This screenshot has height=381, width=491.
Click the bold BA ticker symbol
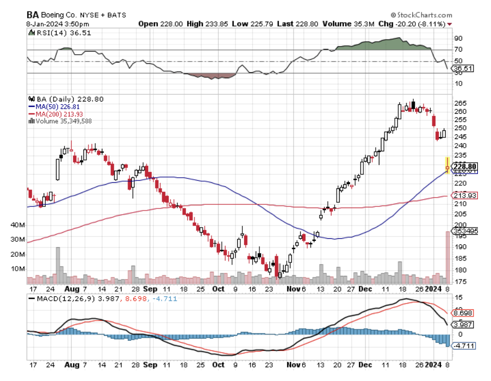click(33, 15)
